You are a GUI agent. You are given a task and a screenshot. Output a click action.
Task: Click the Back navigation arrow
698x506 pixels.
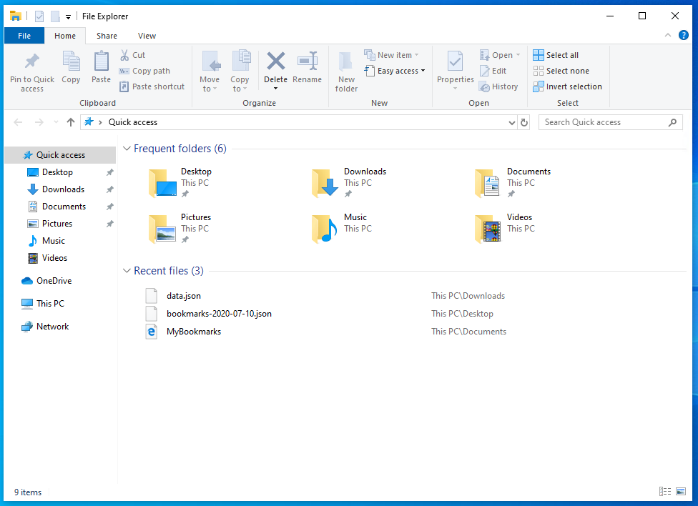pyautogui.click(x=18, y=122)
